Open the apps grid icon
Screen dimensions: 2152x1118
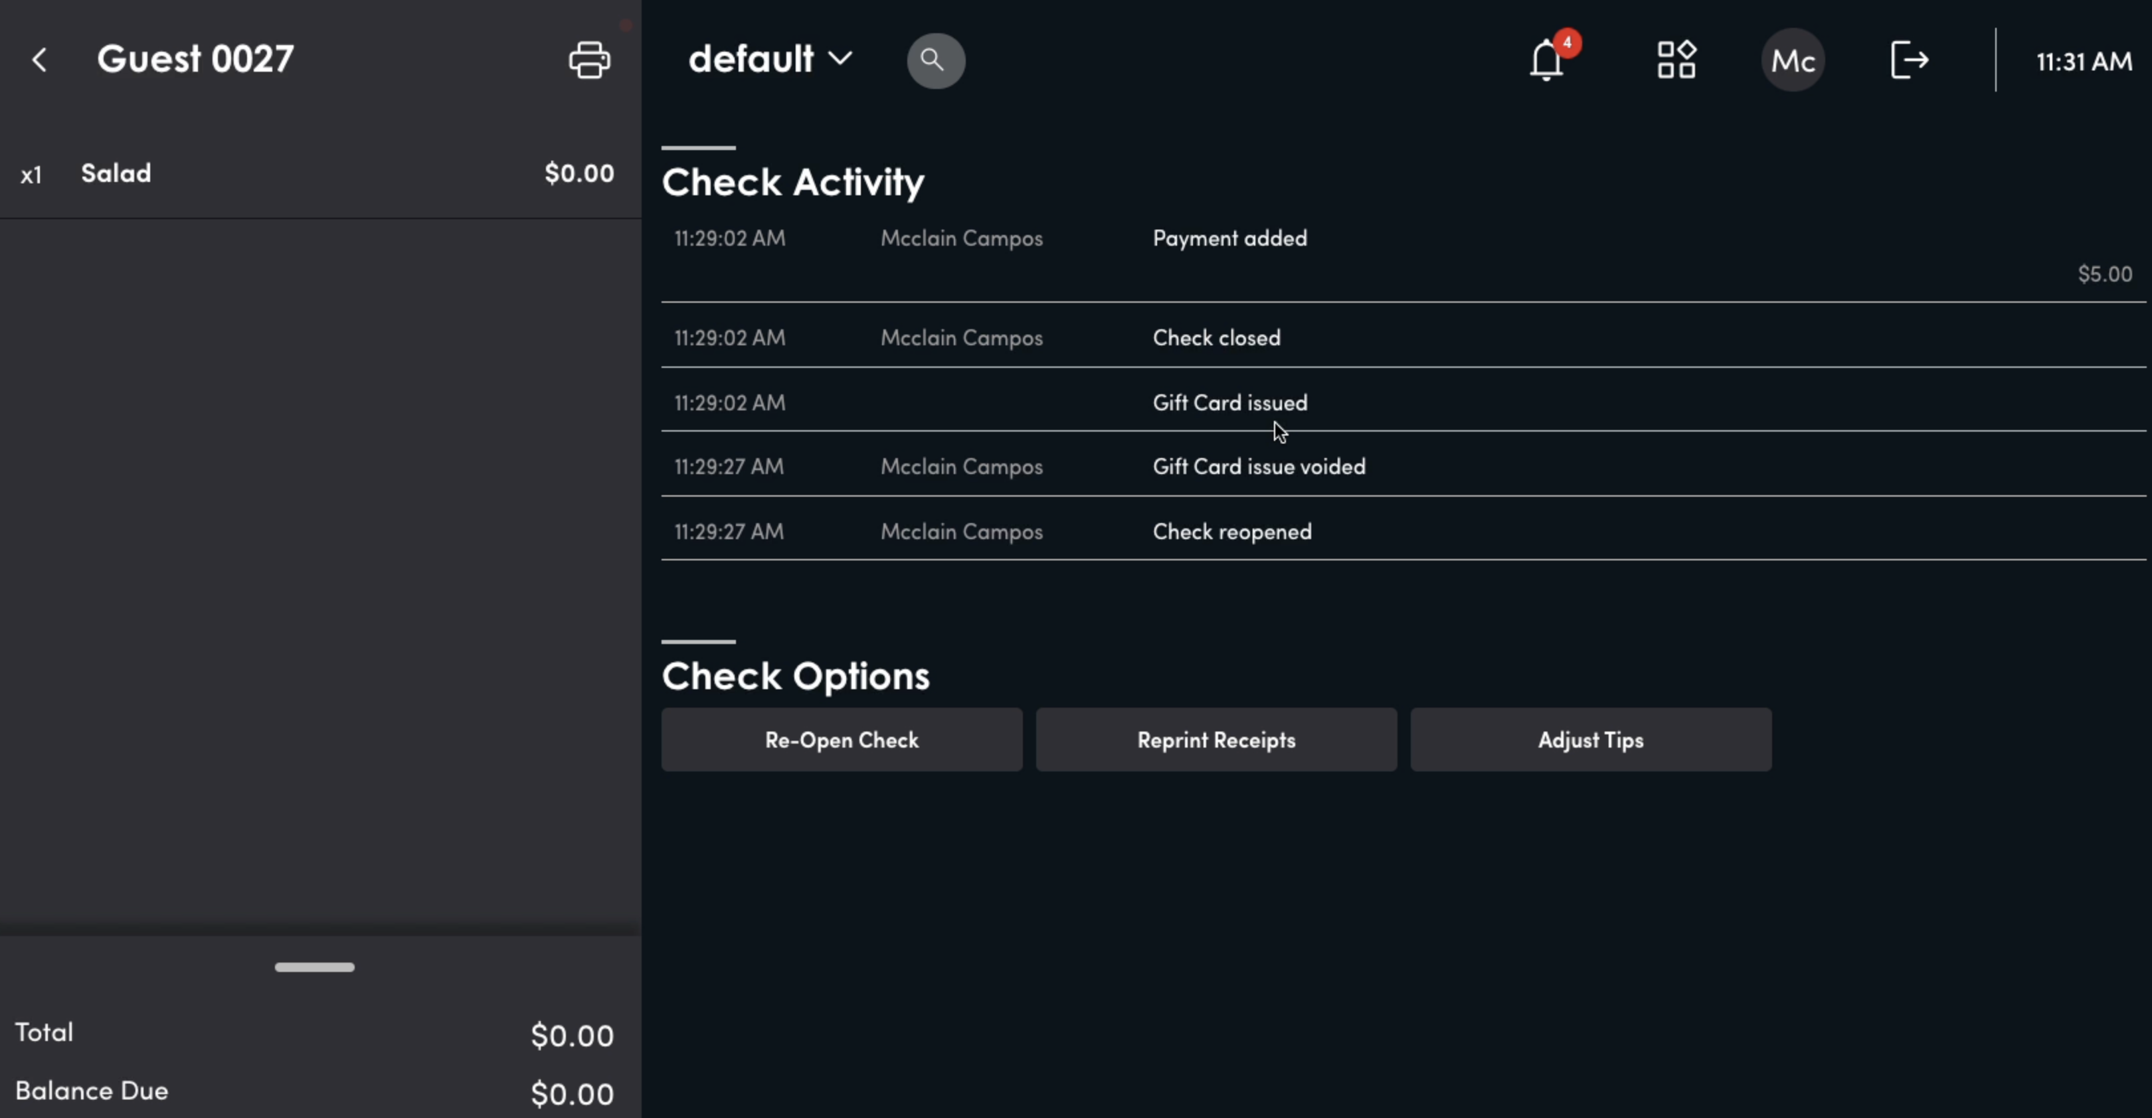click(x=1676, y=60)
